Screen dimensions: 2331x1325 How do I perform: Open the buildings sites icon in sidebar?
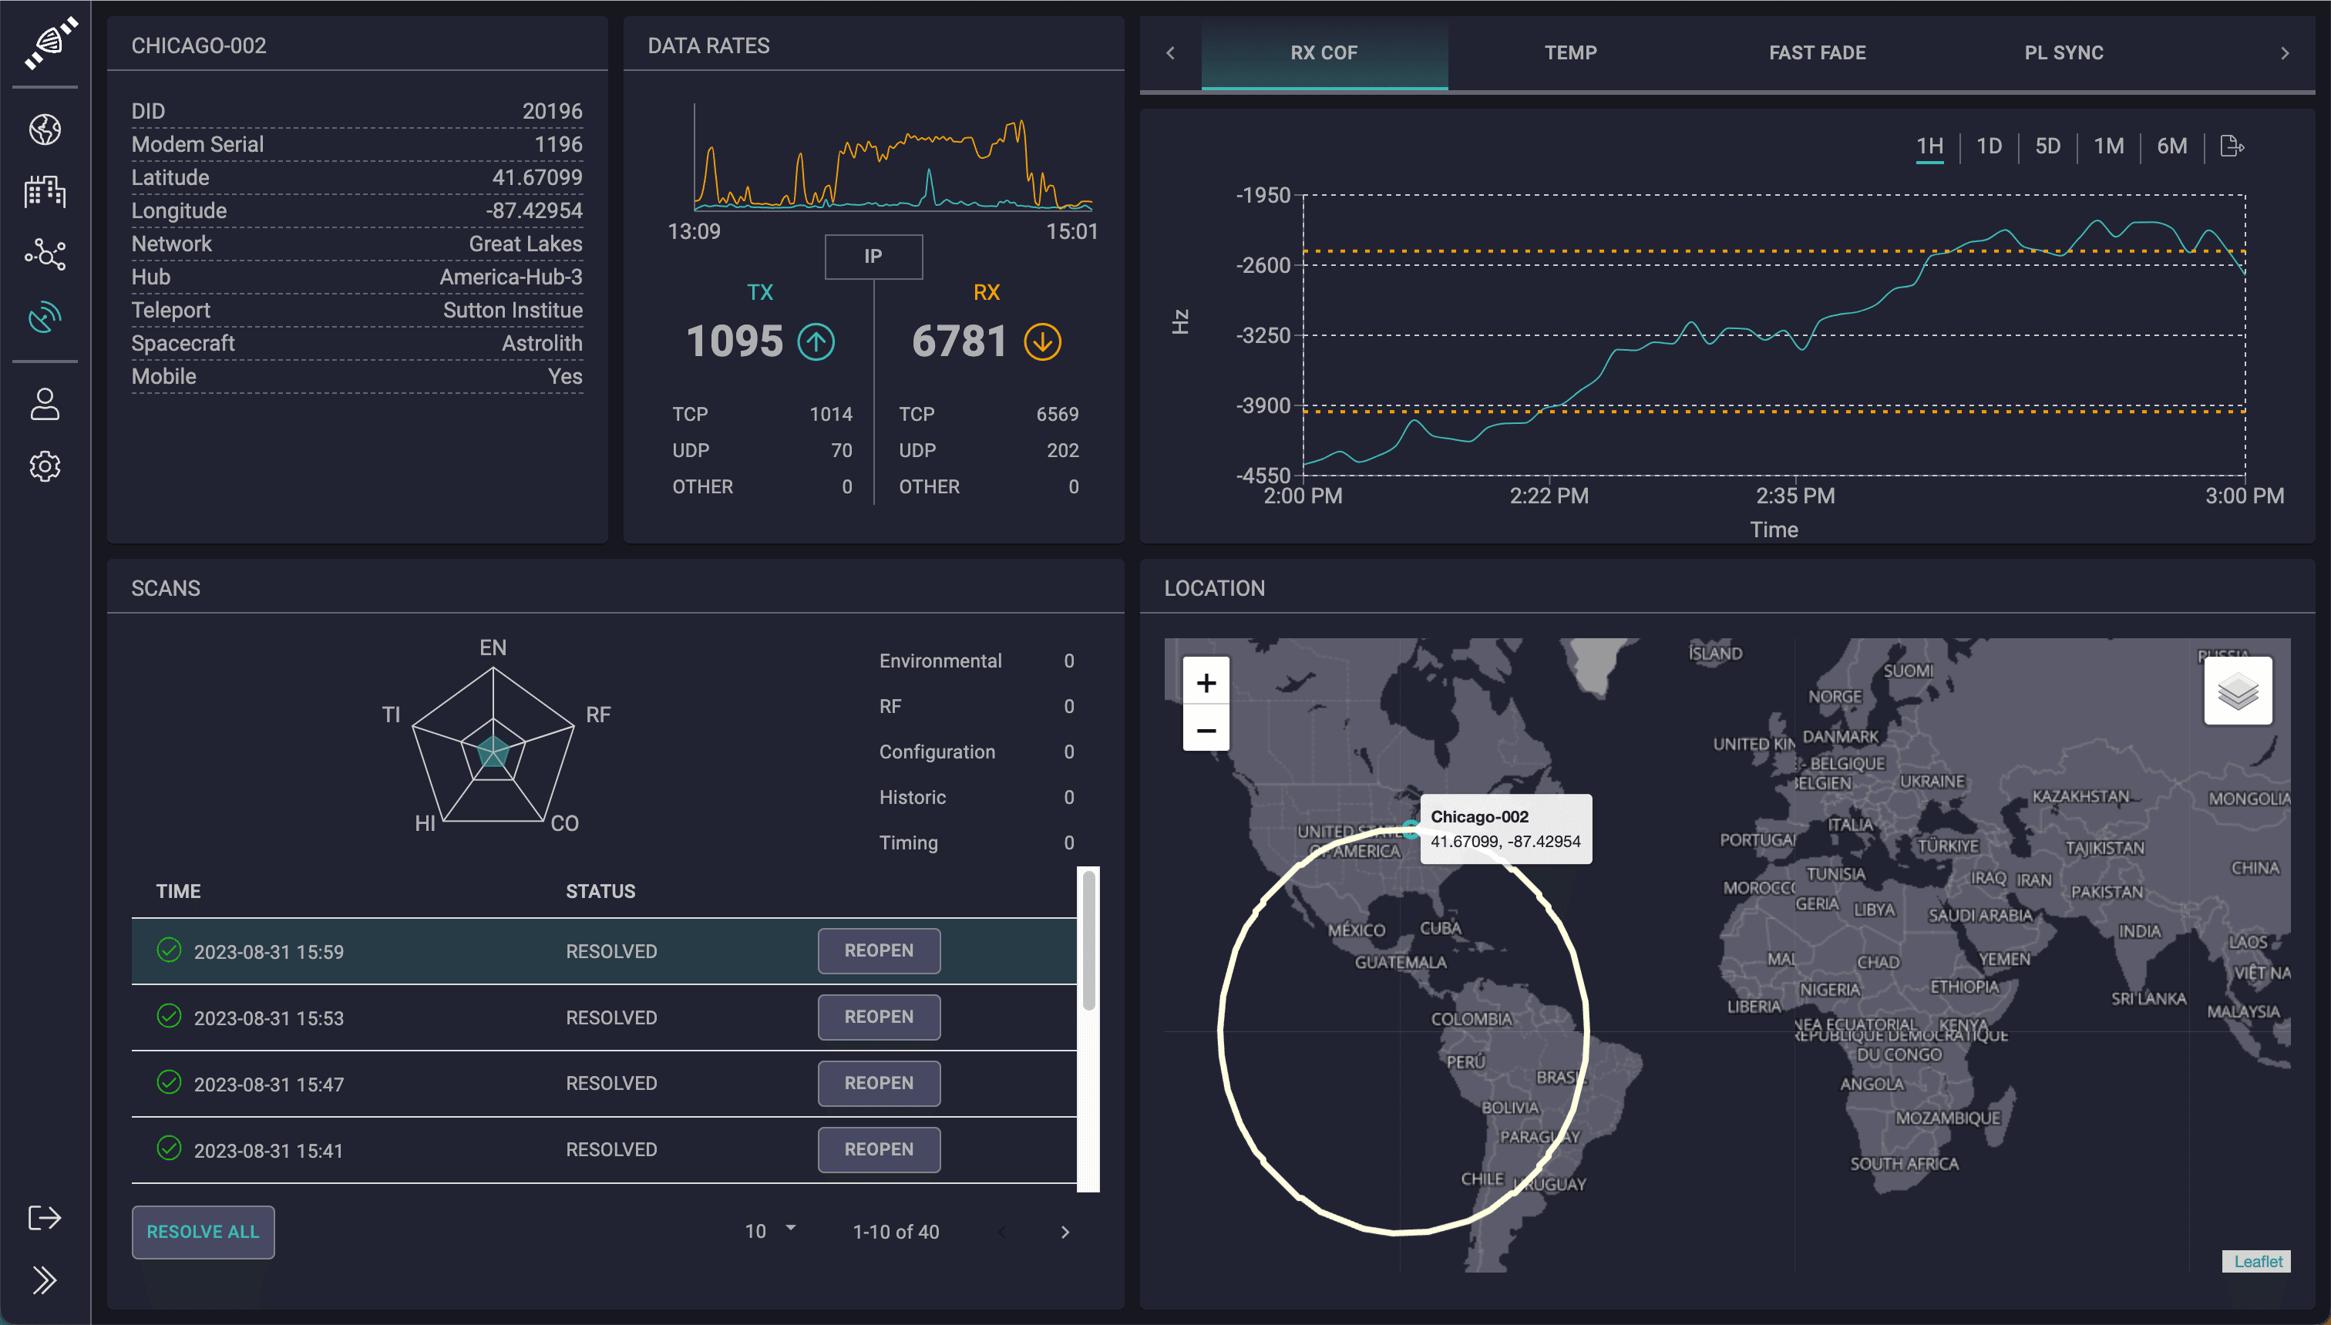tap(45, 192)
